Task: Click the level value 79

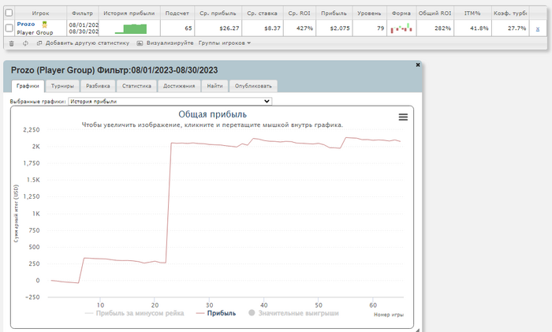Action: click(x=381, y=28)
